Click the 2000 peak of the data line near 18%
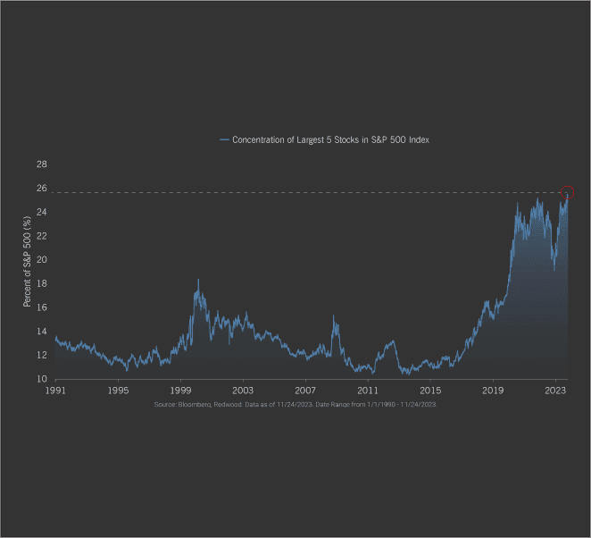This screenshot has width=591, height=538. (x=198, y=280)
